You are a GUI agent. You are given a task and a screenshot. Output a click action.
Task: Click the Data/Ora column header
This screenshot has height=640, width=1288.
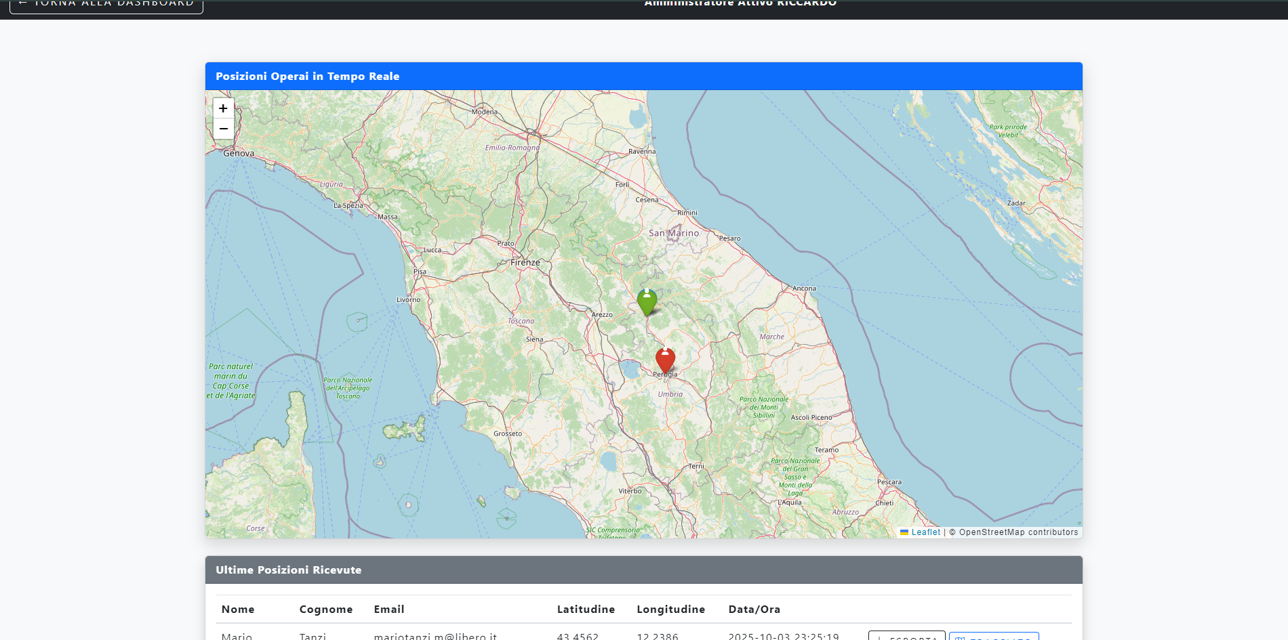click(754, 610)
